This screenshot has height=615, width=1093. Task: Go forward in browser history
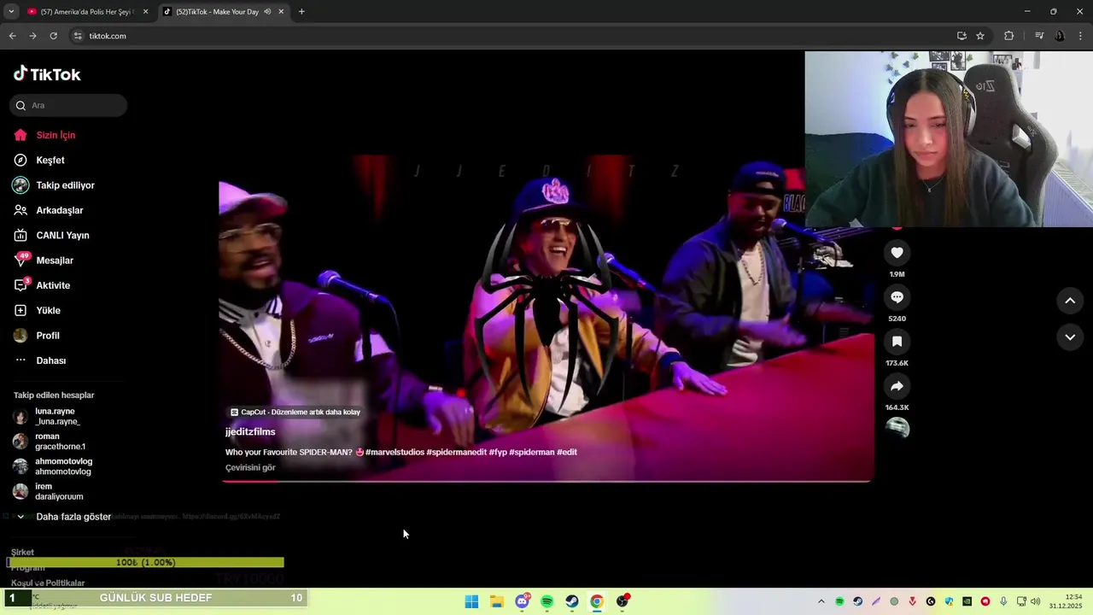[32, 36]
